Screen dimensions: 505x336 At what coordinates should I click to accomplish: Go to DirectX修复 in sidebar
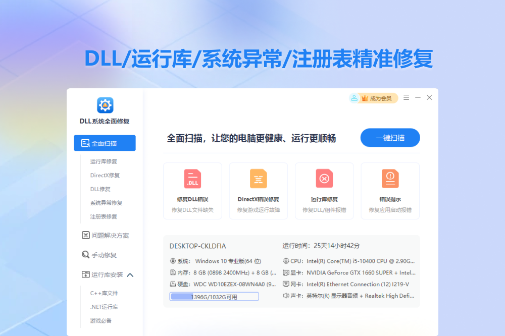click(105, 175)
